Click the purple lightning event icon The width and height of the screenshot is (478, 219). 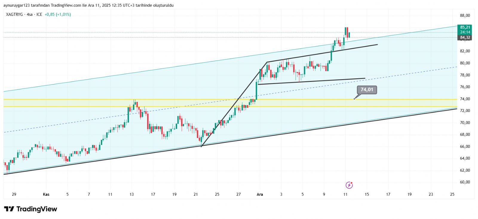[349, 185]
